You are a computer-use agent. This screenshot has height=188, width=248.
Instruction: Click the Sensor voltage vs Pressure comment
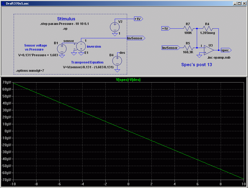coord(36,47)
